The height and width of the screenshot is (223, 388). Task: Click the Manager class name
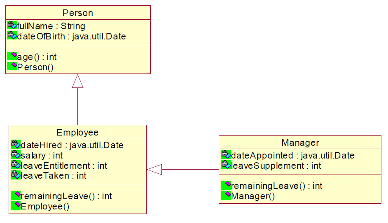pyautogui.click(x=300, y=143)
